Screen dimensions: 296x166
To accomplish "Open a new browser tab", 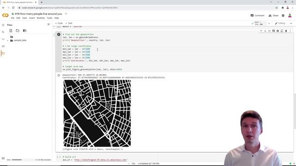I will coord(41,2).
